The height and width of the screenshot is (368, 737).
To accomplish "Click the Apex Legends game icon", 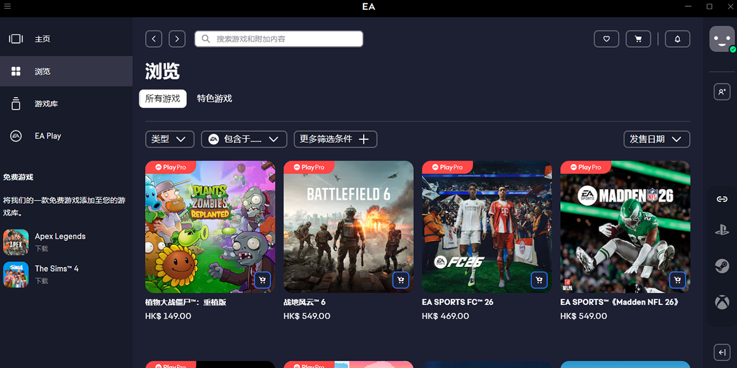I will tap(16, 242).
